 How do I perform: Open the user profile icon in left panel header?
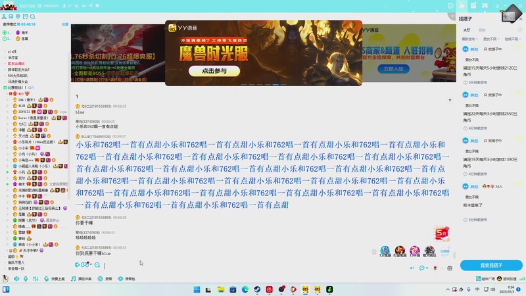(x=4, y=16)
